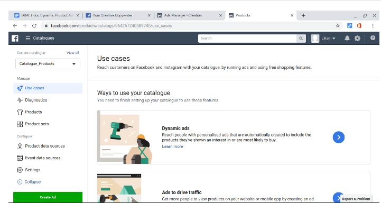Close the Your Creative Copywriter tab
The image size is (381, 203).
click(149, 15)
